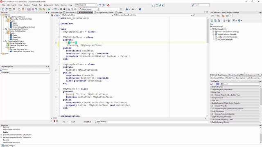Click the Trace Into debug icon

pos(69,9)
